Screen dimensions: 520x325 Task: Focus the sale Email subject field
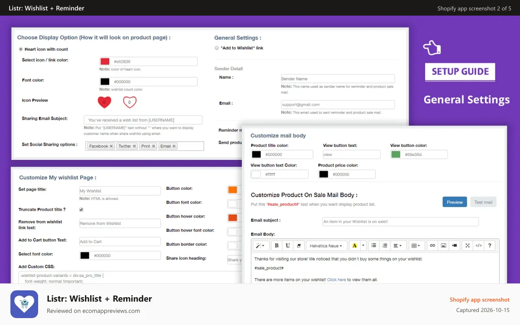400,221
